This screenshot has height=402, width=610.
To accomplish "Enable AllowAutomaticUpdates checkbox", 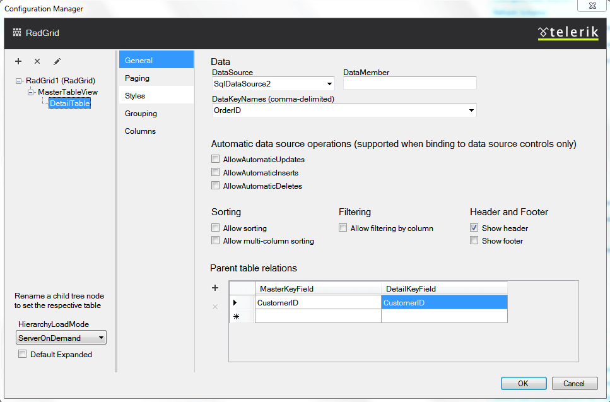I will [x=216, y=160].
